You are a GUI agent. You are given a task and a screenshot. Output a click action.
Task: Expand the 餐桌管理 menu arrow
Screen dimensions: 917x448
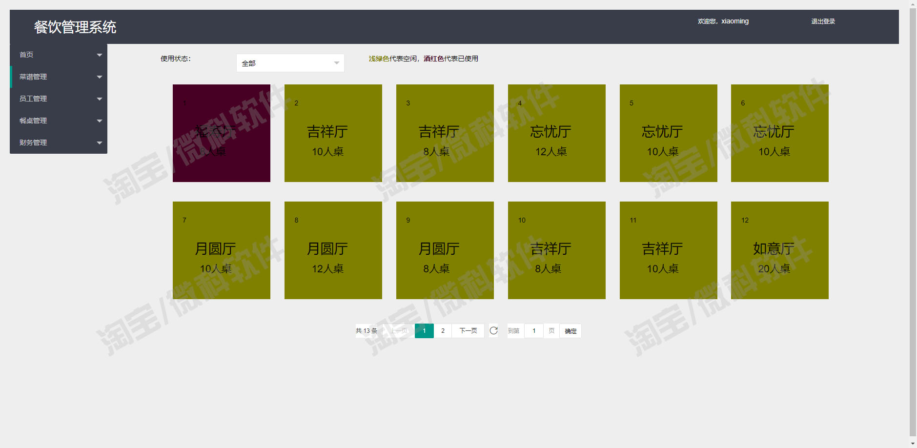point(100,121)
